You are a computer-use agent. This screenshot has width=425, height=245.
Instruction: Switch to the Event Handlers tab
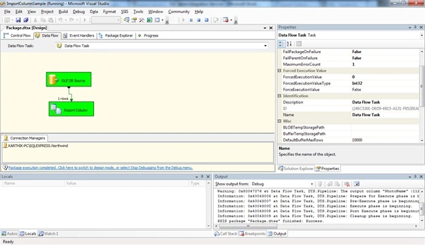coord(78,35)
